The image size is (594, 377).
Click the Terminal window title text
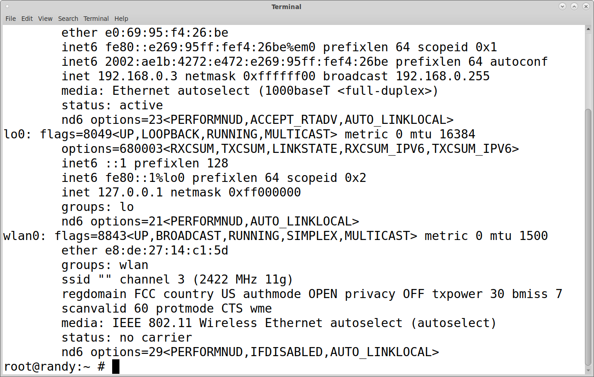click(x=286, y=7)
